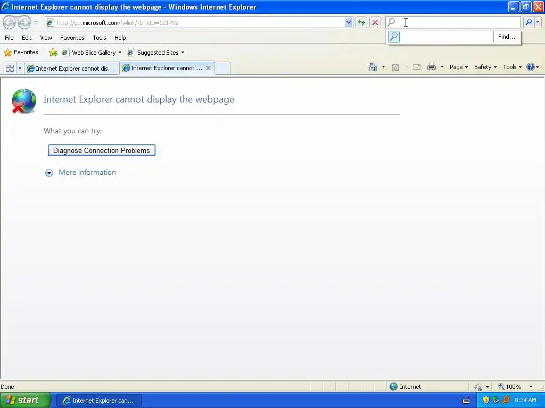
Task: Go forward with the Forward arrow button
Action: pyautogui.click(x=24, y=22)
